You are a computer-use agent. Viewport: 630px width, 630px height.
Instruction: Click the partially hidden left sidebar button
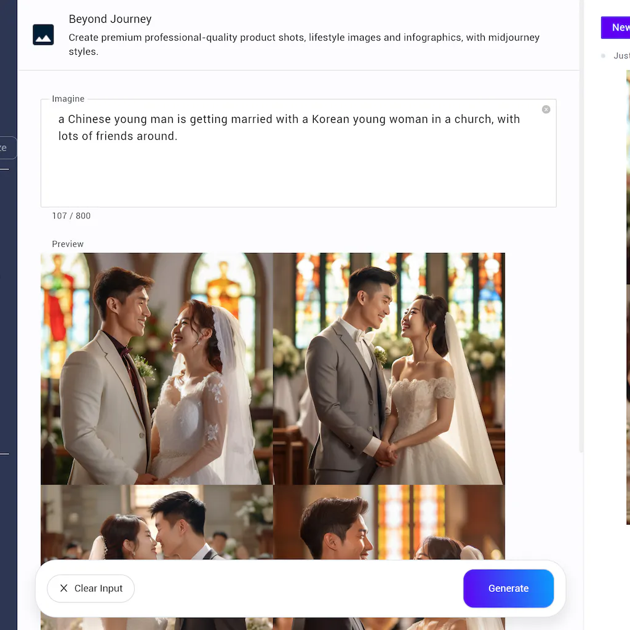[7, 148]
